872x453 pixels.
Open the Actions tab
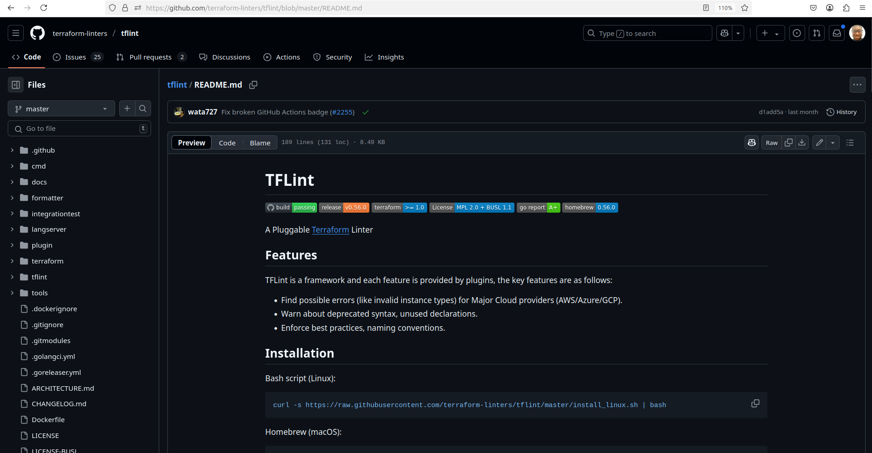[x=282, y=57]
